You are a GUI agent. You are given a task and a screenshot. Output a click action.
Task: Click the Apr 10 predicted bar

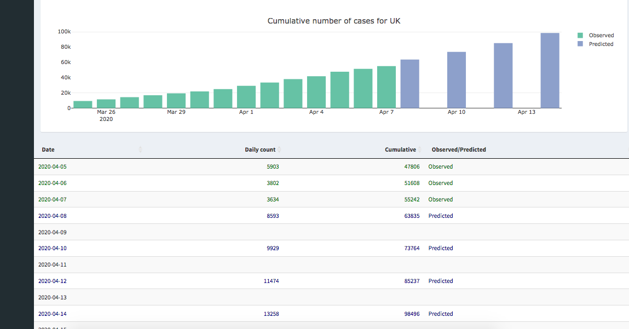(457, 80)
